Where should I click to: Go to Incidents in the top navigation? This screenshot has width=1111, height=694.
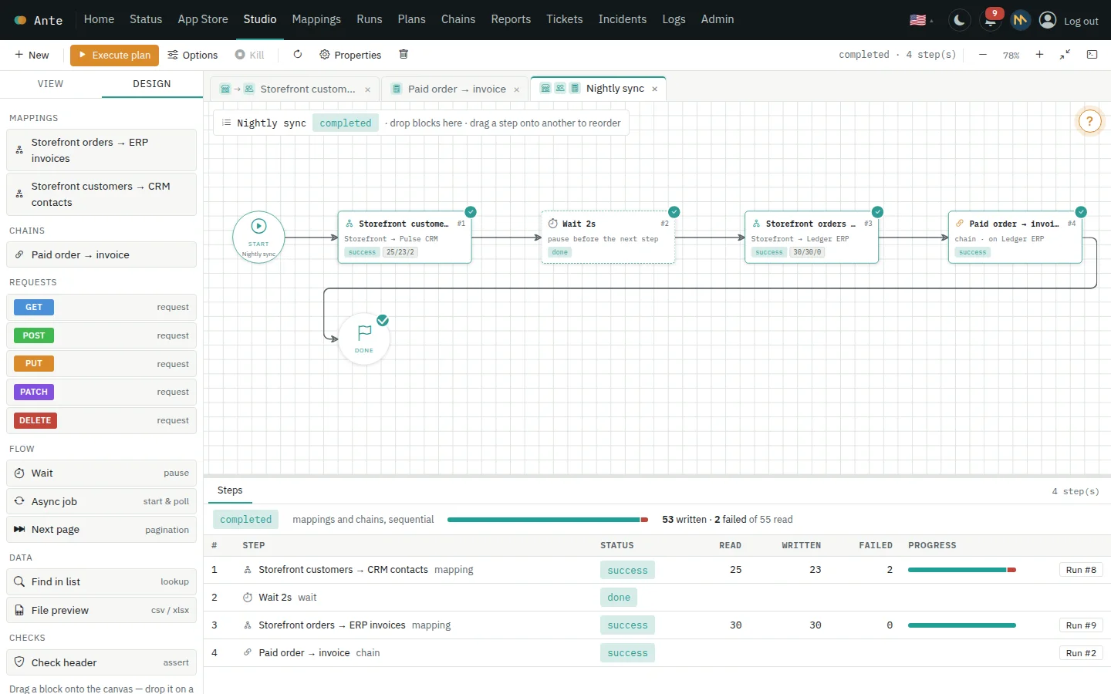point(623,19)
